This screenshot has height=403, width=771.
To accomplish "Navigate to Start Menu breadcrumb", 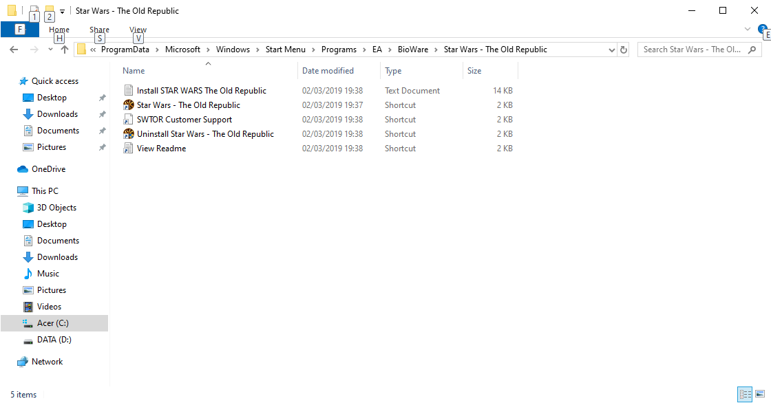I will (x=285, y=50).
